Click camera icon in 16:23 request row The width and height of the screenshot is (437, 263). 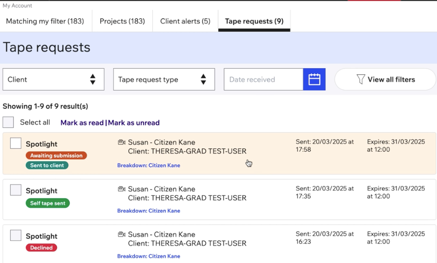tap(121, 234)
